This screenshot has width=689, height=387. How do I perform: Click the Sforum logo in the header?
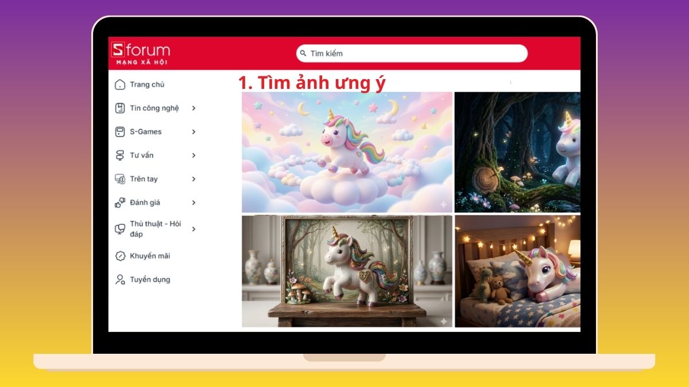point(141,52)
